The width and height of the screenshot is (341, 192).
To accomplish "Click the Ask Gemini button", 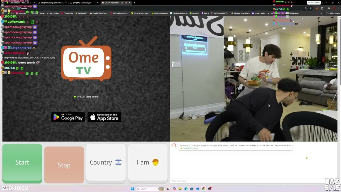I will pyautogui.click(x=314, y=3).
